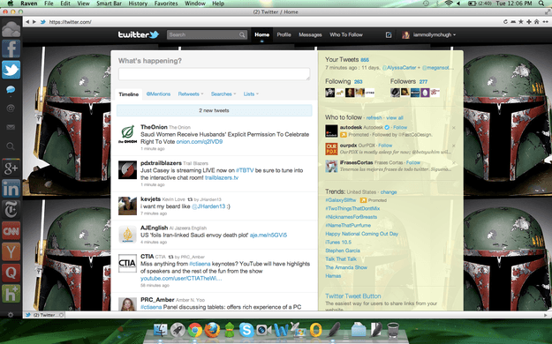The height and width of the screenshot is (344, 552).
Task: Open Twitter speech-bubble timeline shortcut in sidebar
Action: (x=11, y=90)
